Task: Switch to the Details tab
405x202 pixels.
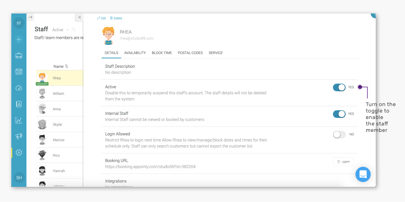Action: pos(111,53)
